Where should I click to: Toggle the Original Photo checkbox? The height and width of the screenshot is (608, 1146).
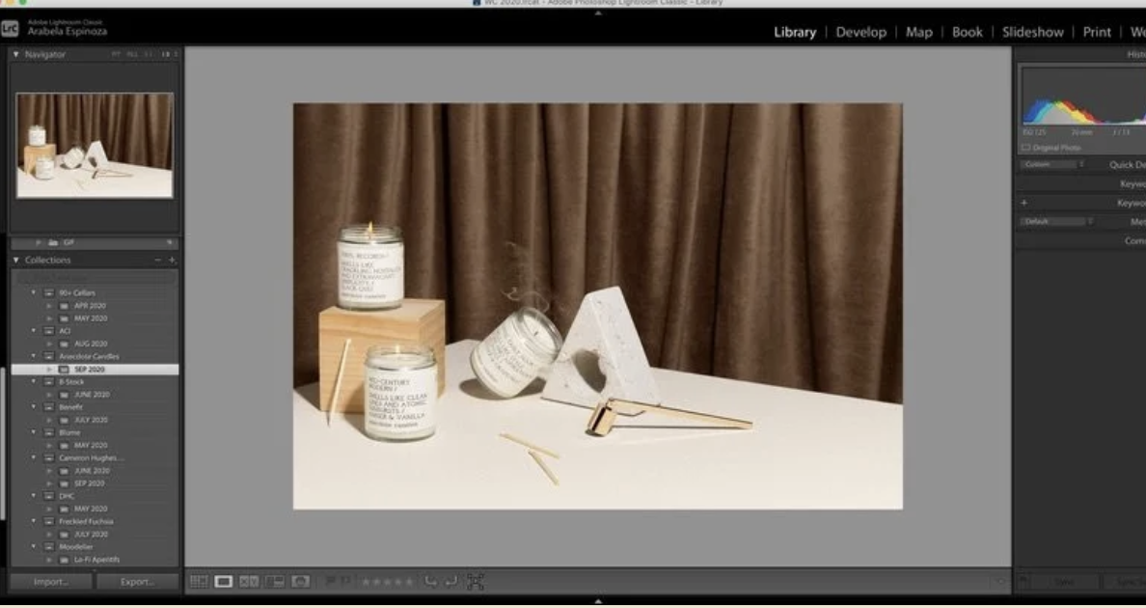click(1025, 148)
